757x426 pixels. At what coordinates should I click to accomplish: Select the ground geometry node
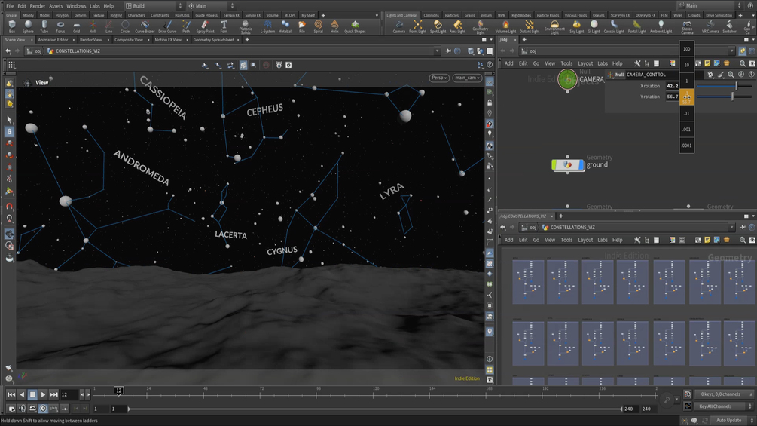[x=568, y=164]
